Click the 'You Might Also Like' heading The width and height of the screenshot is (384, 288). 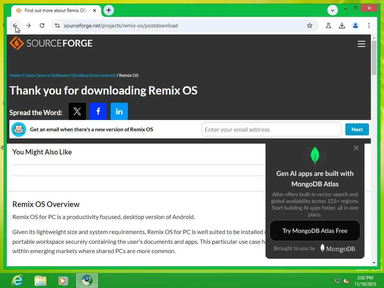(42, 152)
